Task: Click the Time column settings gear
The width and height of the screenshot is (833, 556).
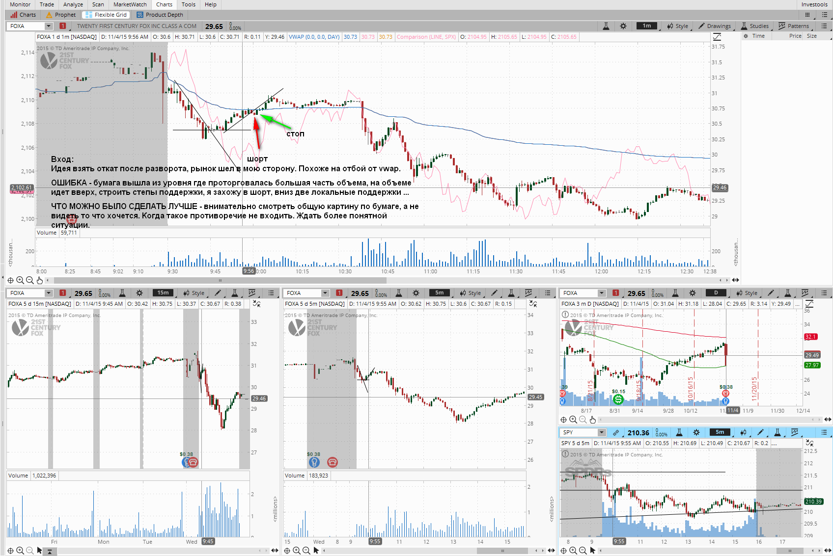Action: click(x=746, y=36)
